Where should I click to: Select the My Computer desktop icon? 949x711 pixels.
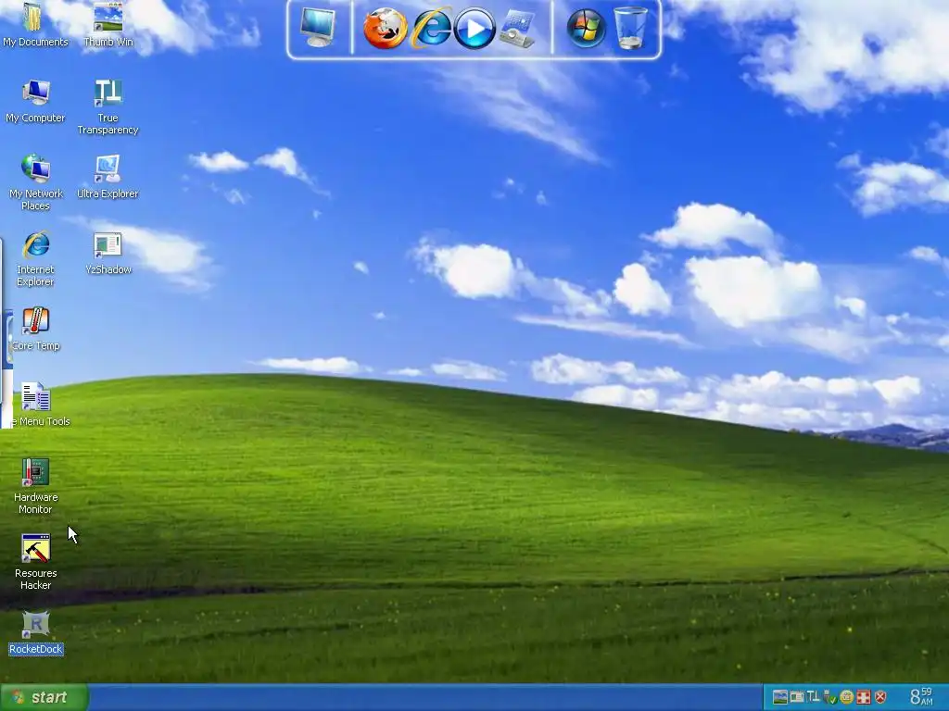click(35, 100)
